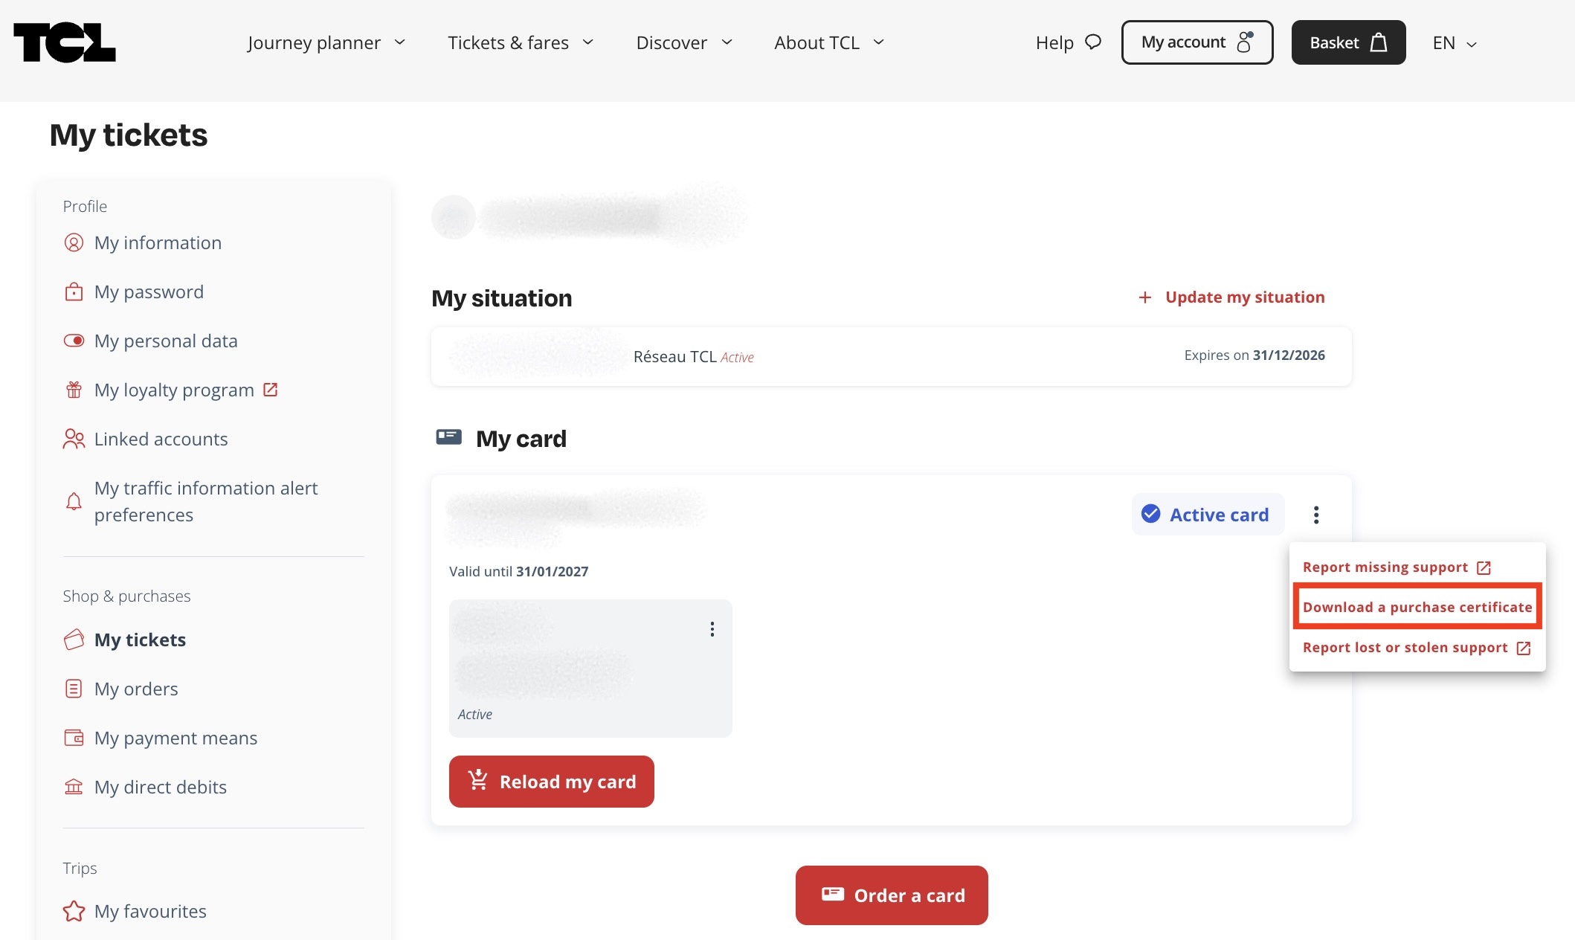This screenshot has height=940, width=1575.
Task: Click the My account person icon
Action: pyautogui.click(x=1245, y=42)
